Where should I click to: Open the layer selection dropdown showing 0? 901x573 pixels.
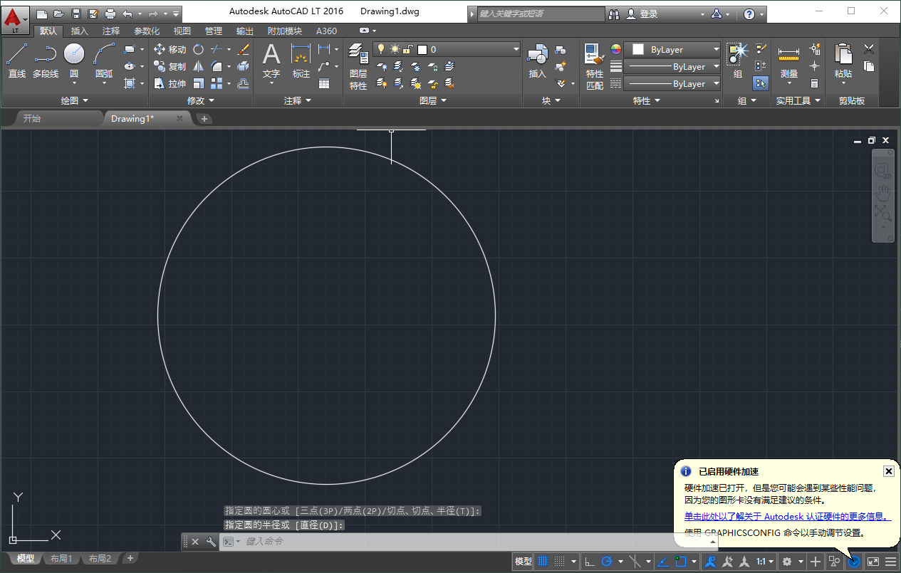pyautogui.click(x=517, y=49)
